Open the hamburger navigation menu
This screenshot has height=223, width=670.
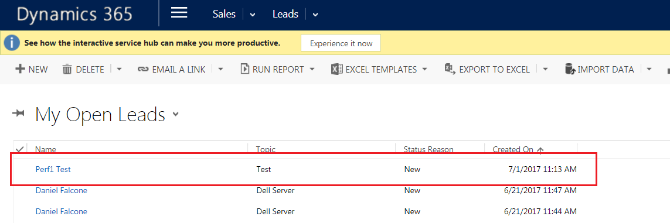coord(179,13)
